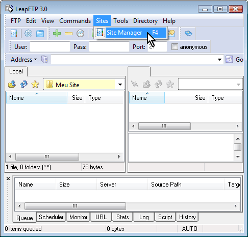Open the Help menu
The image size is (248, 237).
(x=169, y=21)
